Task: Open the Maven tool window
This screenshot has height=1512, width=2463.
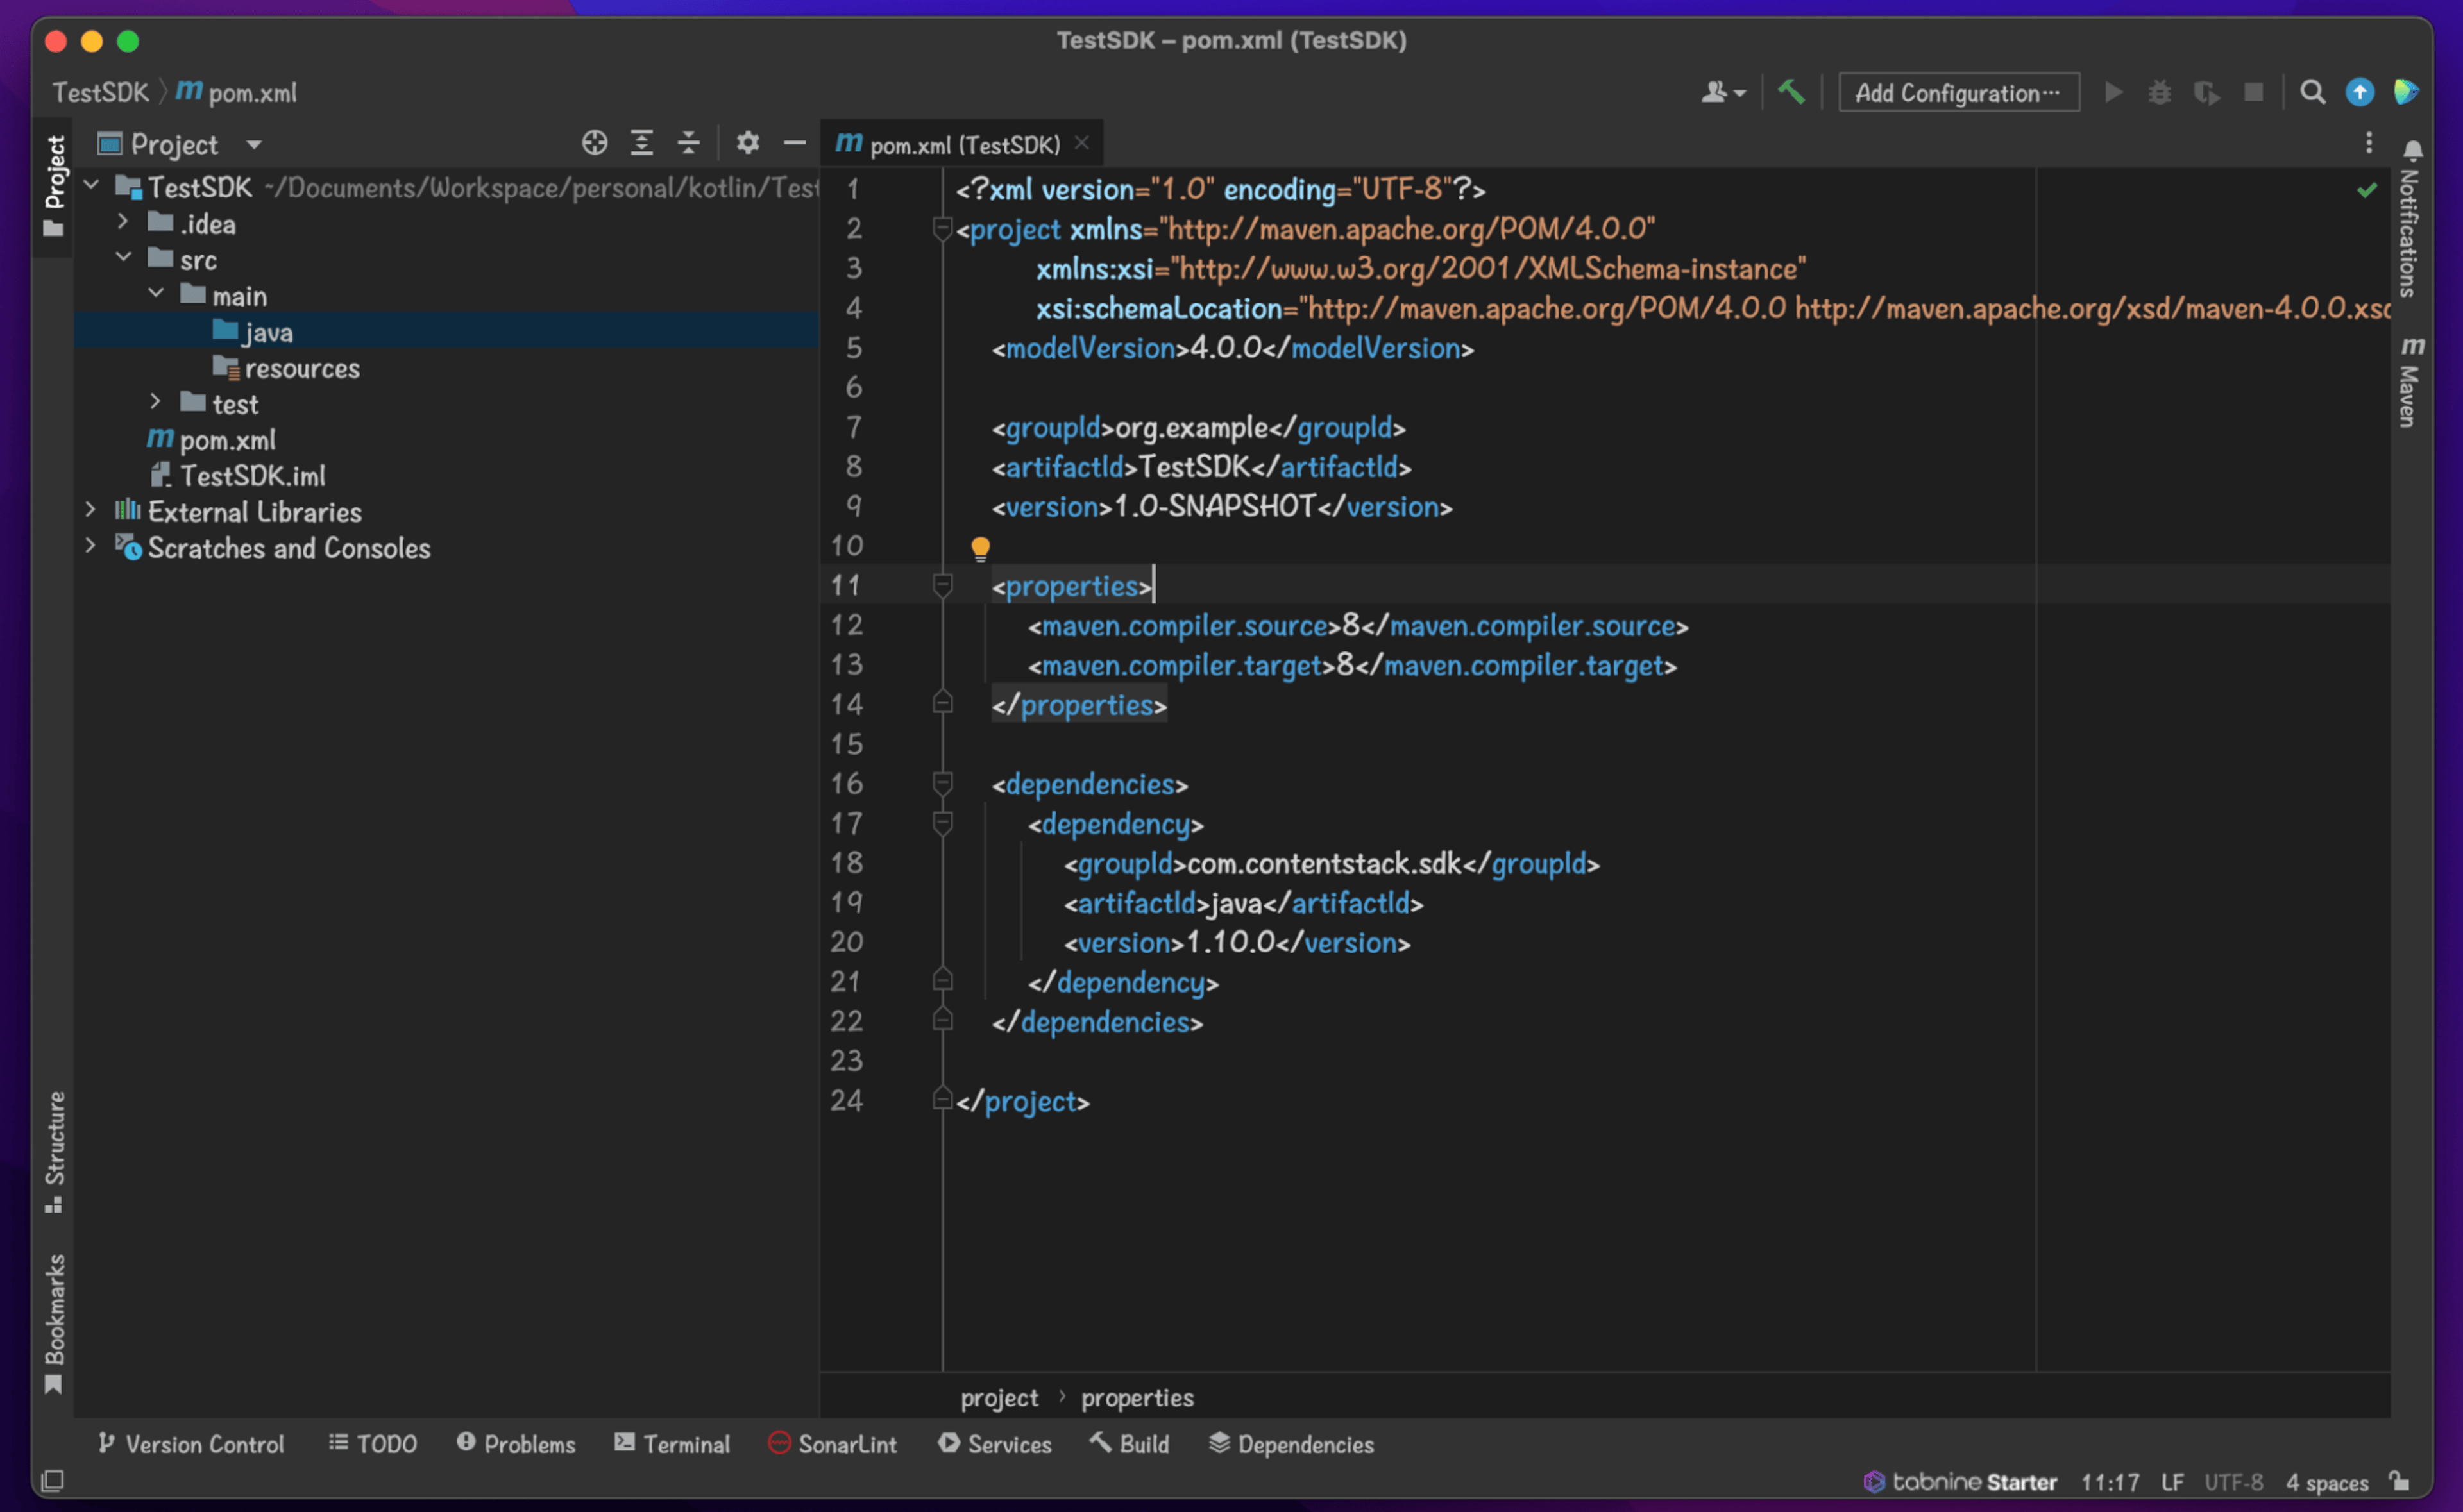Action: pyautogui.click(x=2411, y=382)
